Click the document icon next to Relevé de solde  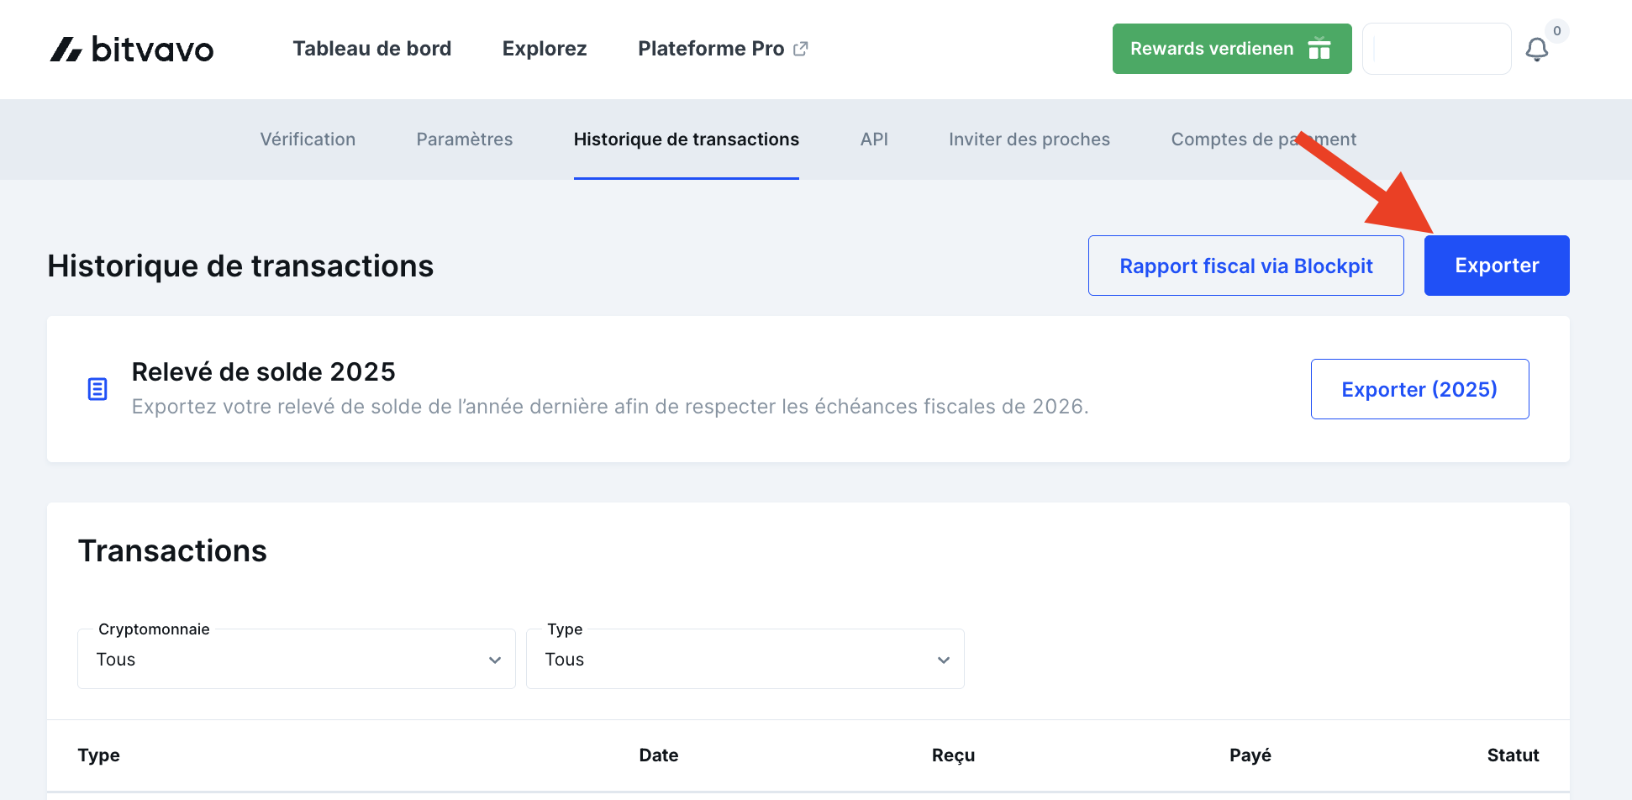[x=97, y=389]
